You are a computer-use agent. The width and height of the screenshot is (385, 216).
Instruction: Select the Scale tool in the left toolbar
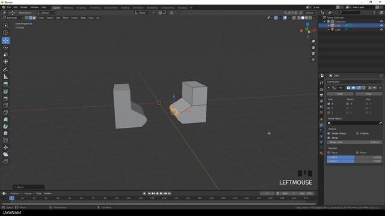pyautogui.click(x=5, y=55)
